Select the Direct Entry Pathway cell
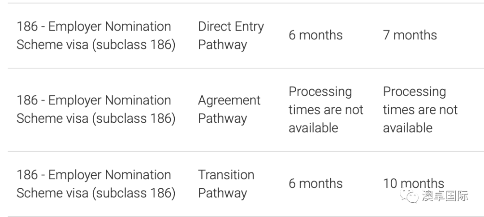This screenshot has width=484, height=217. click(231, 35)
